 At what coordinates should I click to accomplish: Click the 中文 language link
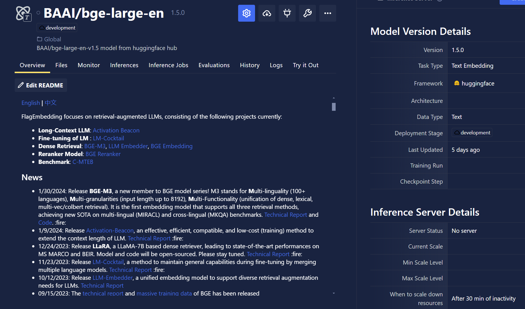51,103
